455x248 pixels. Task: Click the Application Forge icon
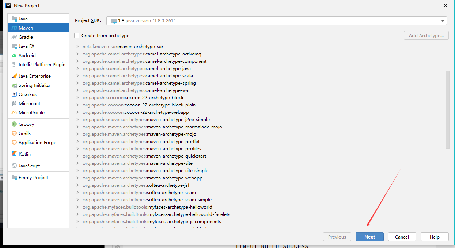click(x=14, y=142)
